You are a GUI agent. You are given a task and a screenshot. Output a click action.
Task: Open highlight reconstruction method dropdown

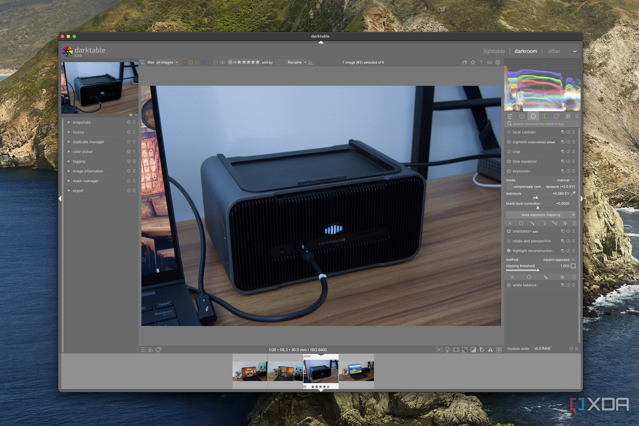tap(540, 260)
